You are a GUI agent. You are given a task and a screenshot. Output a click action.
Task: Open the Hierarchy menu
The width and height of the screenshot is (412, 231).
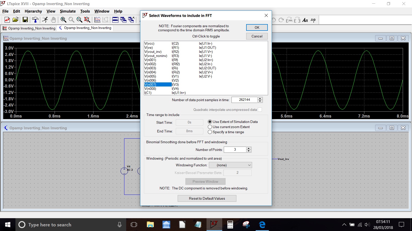33,11
